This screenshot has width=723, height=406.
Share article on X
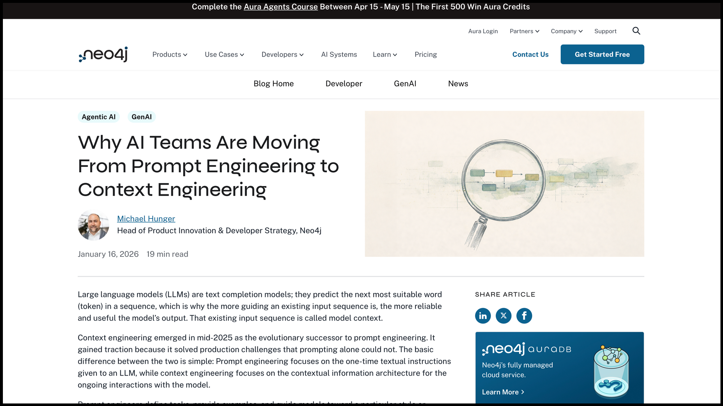click(x=503, y=316)
